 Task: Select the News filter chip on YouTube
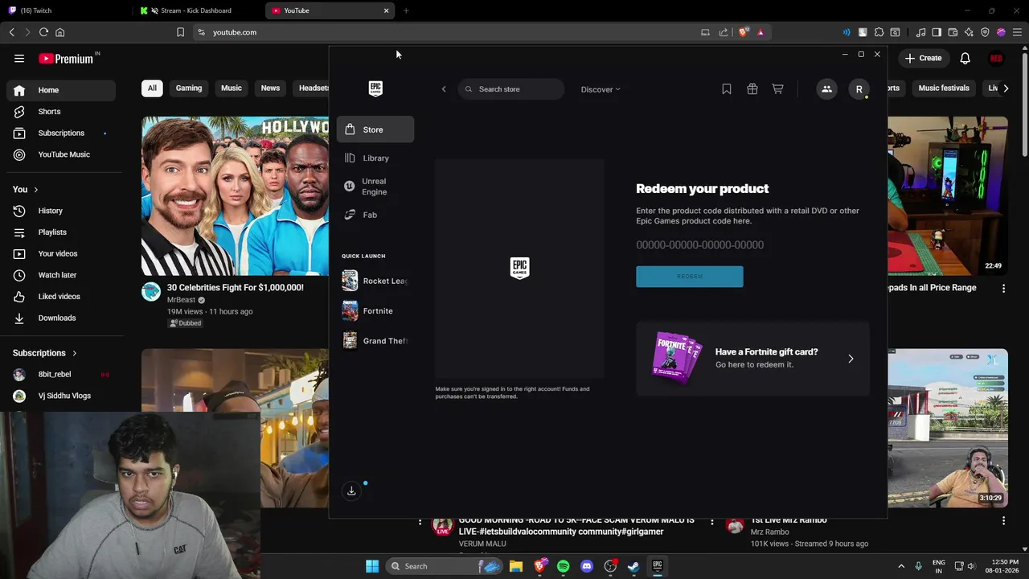pyautogui.click(x=270, y=88)
